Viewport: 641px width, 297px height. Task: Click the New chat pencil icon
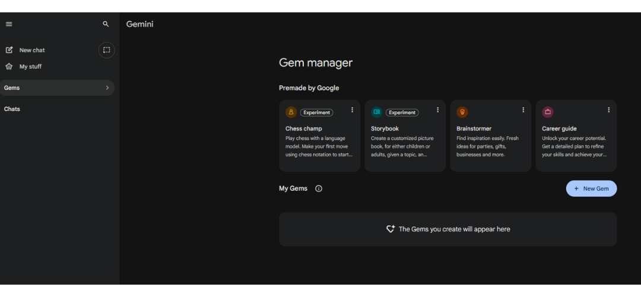9,50
